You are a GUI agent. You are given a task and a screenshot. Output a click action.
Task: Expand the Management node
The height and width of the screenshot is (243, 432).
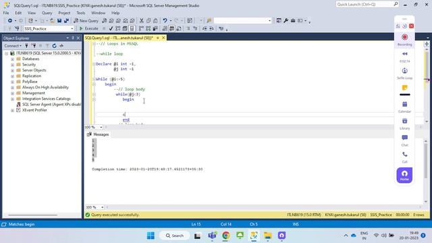pos(12,93)
